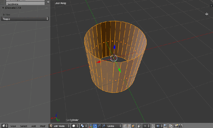The image size is (213, 128).
Task: Click the OpenGL render camera icon
Action: [x=176, y=126]
